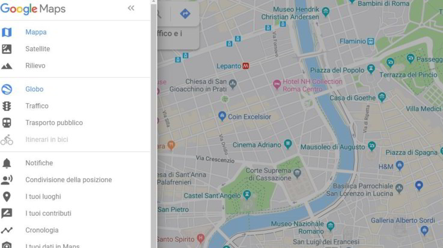Click the Hotel NH Collection pin

point(276,84)
